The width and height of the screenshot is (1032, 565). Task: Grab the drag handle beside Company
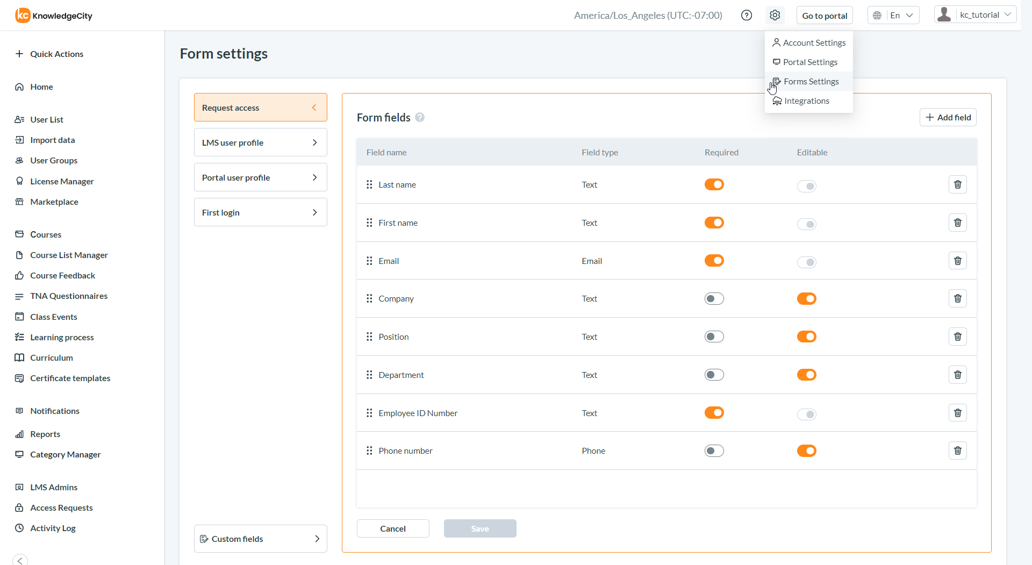click(x=369, y=298)
